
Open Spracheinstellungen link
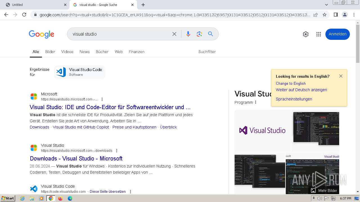(x=294, y=99)
